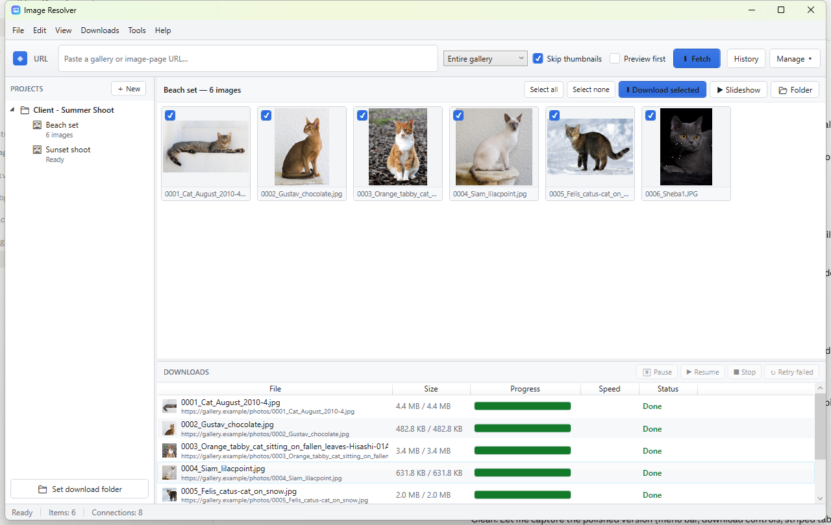Click the progress bar for 0004_Siam_lilacpoint.jpg
Screen dimensions: 831x525
point(523,472)
